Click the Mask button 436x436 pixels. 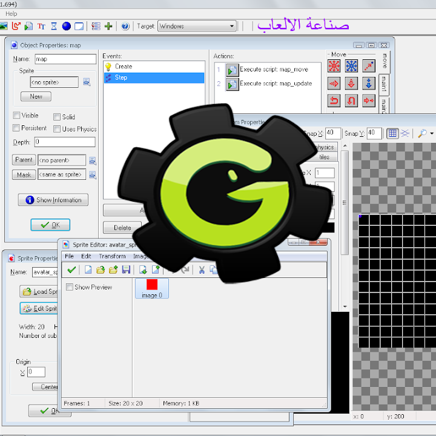pos(24,175)
